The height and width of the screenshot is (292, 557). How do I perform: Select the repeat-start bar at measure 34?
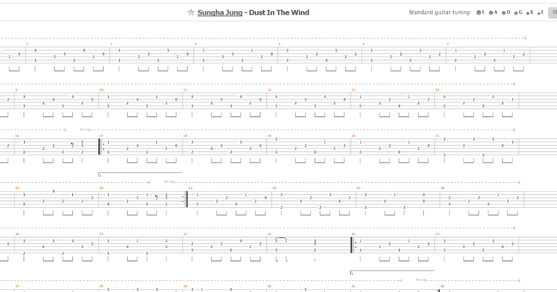353,245
